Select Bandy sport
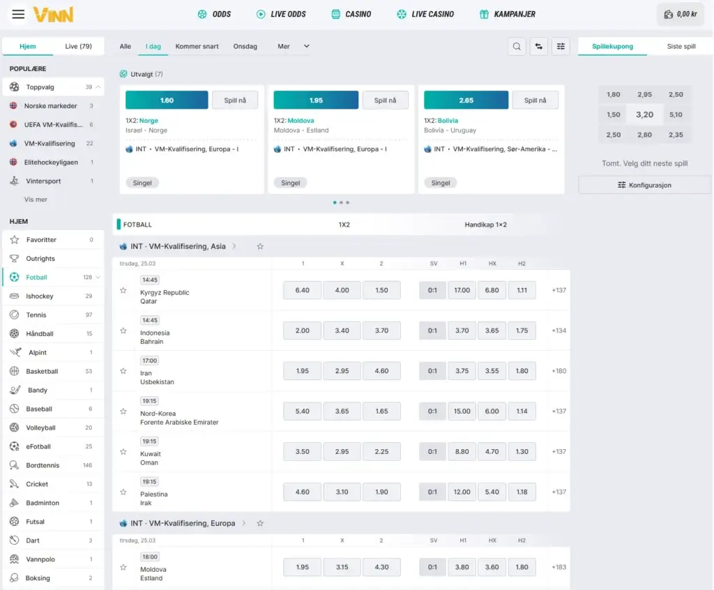 point(53,390)
